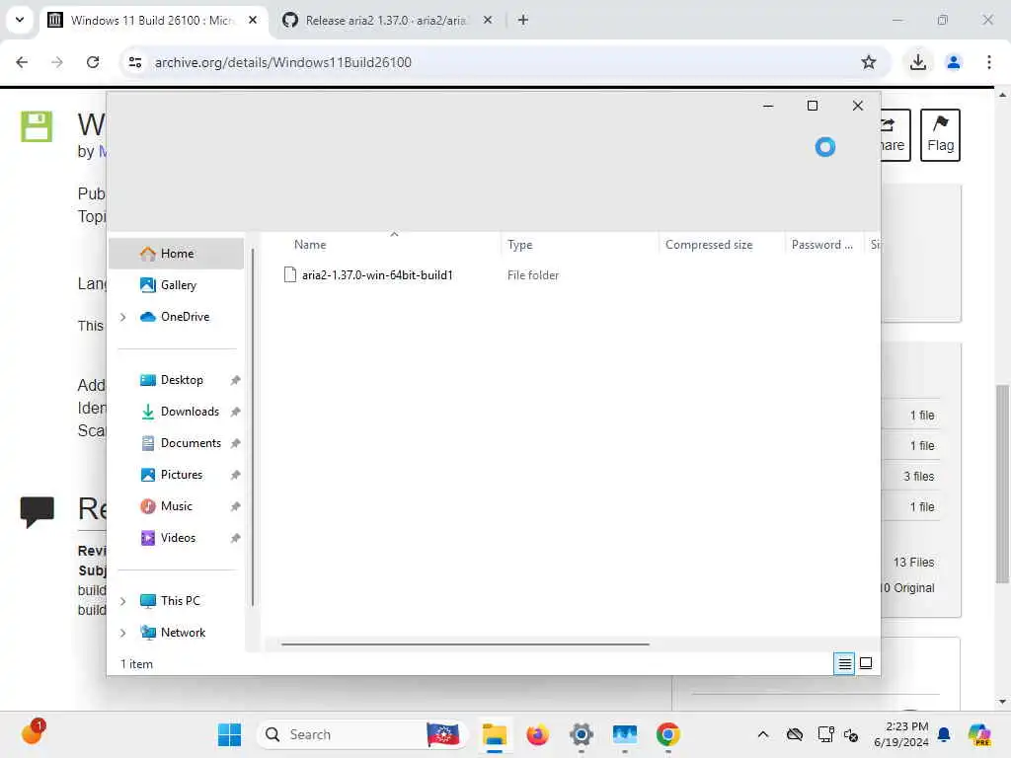
Task: Unpin Desktop using its pin icon
Action: pos(235,380)
